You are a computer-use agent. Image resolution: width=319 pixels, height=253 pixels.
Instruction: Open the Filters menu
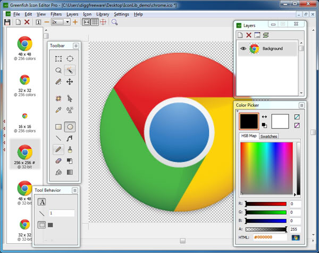pos(56,14)
